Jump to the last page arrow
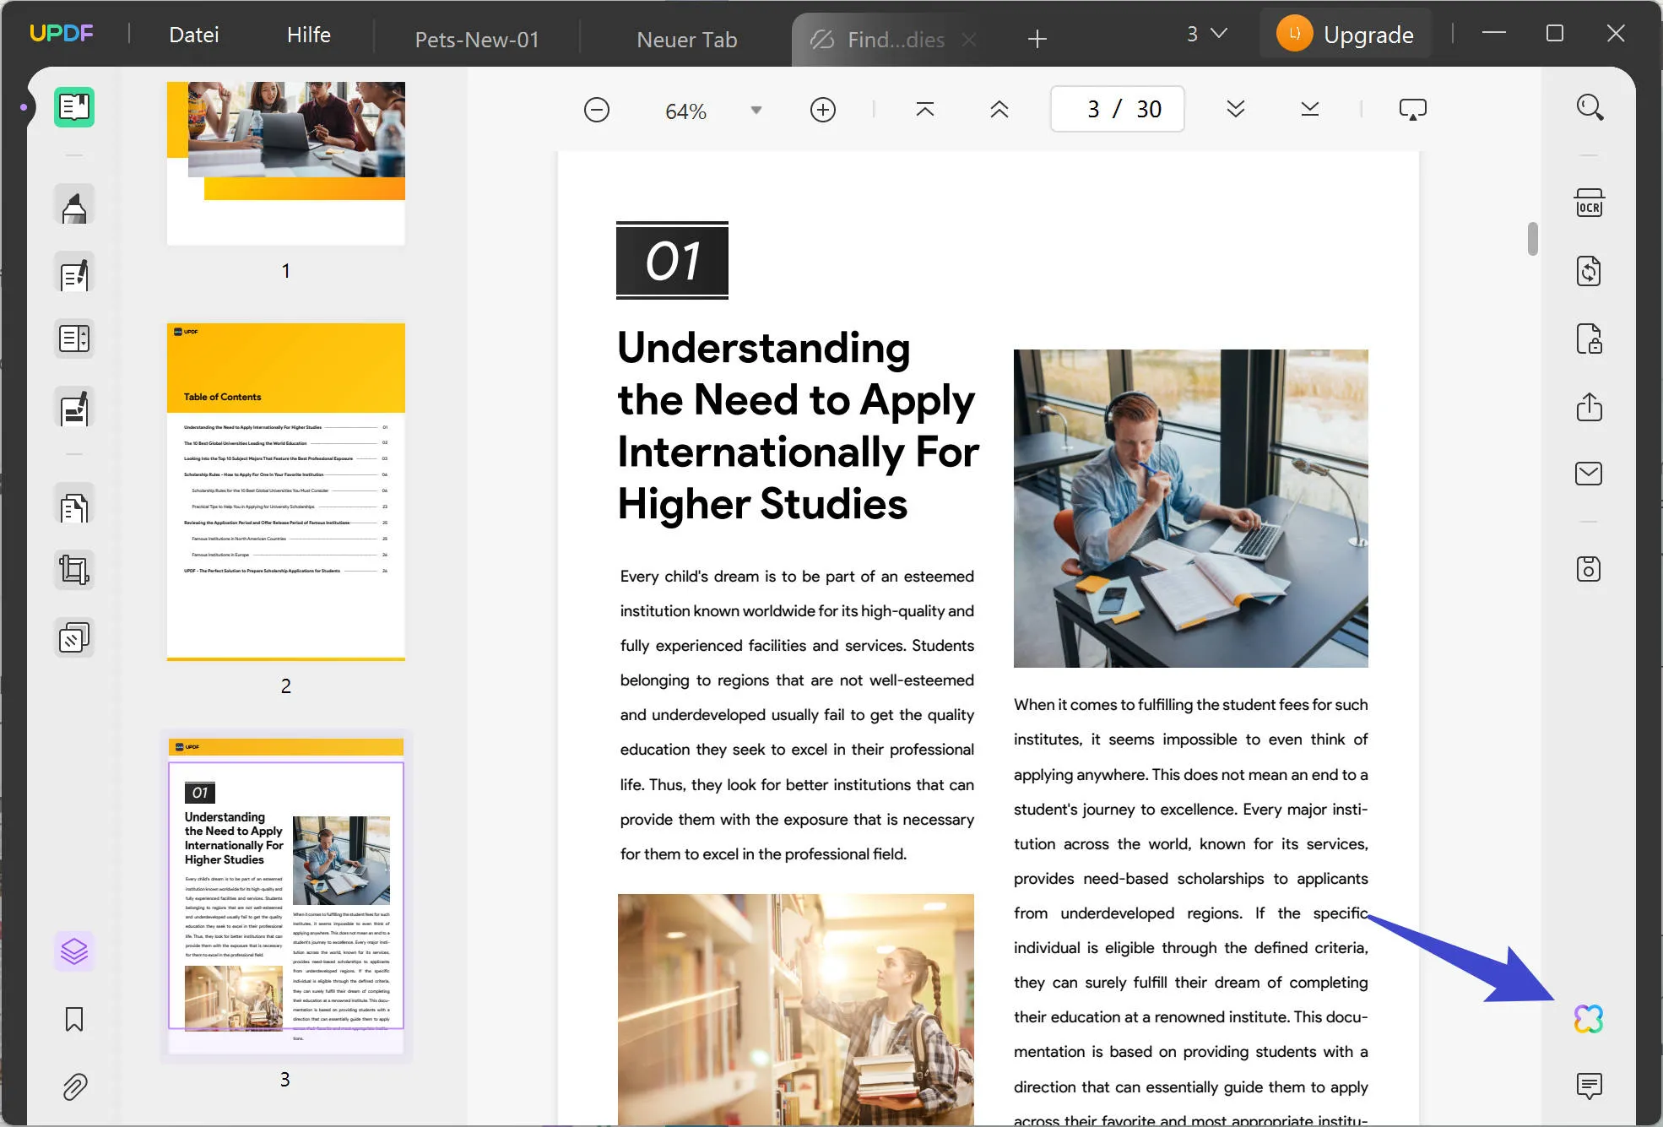The height and width of the screenshot is (1127, 1663). click(x=1309, y=109)
